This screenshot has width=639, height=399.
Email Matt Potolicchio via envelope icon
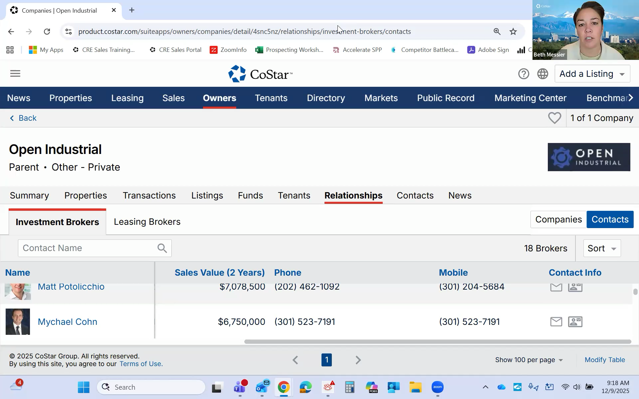(x=556, y=287)
